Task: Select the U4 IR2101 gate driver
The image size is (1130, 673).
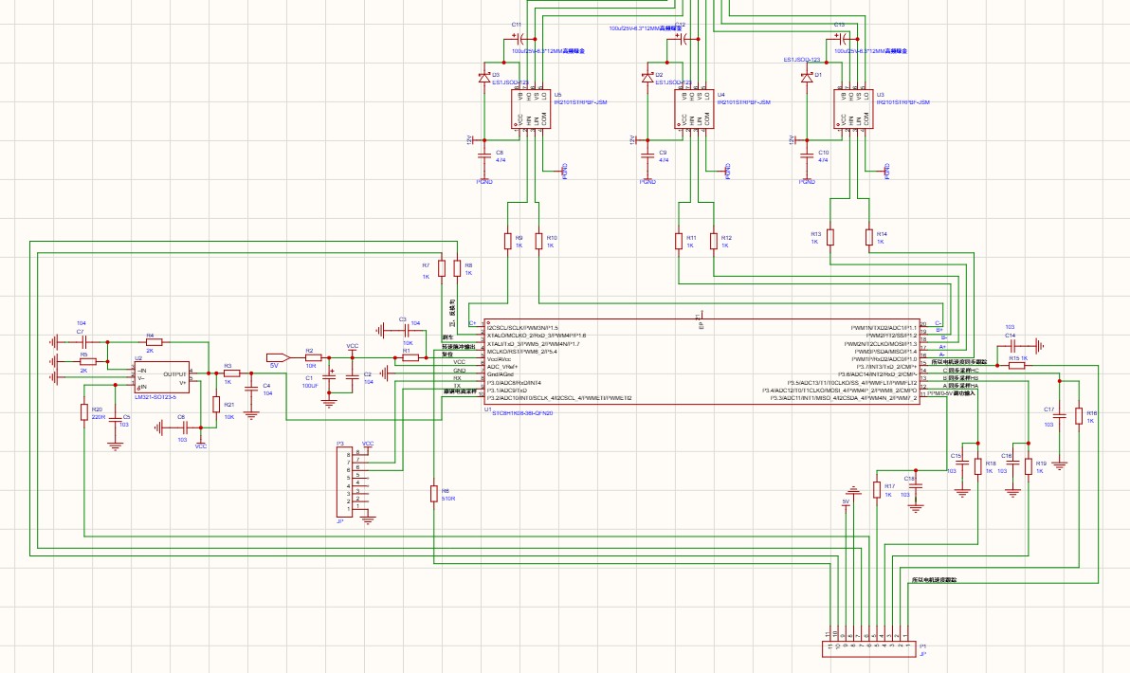Action: pos(694,110)
